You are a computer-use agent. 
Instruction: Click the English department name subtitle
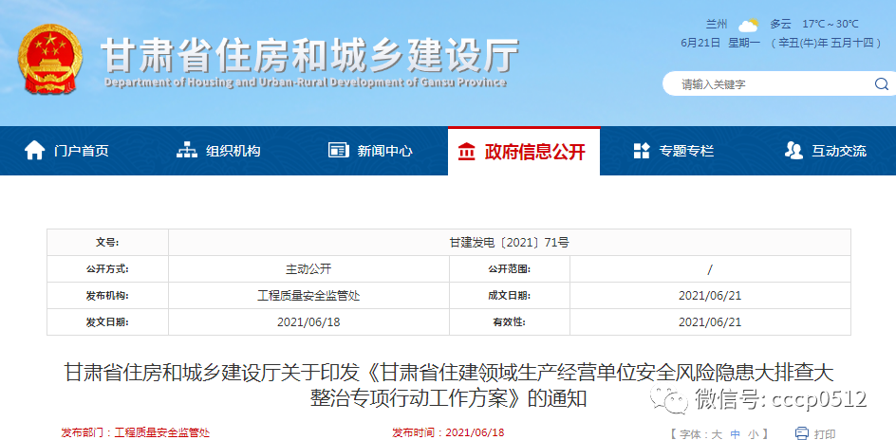click(x=306, y=82)
